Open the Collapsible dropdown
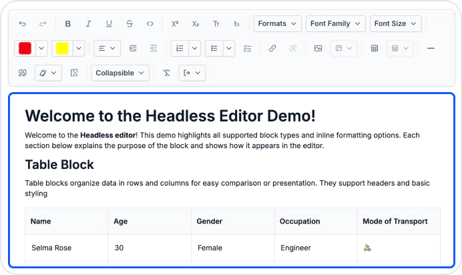The width and height of the screenshot is (462, 275). tap(120, 73)
